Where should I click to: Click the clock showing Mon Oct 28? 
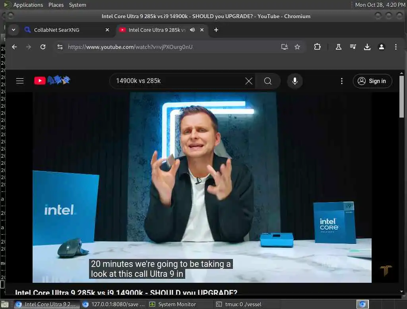[380, 5]
